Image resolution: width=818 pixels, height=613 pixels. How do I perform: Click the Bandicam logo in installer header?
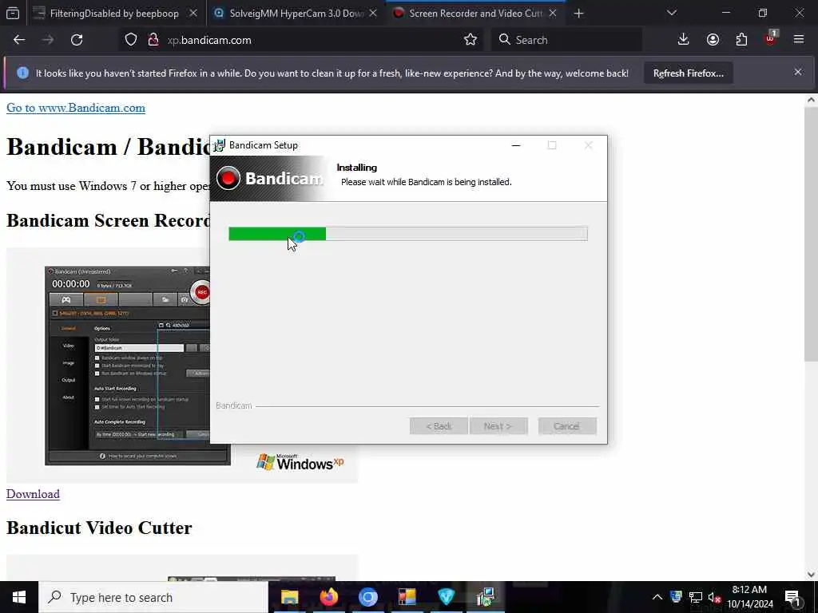coord(270,178)
